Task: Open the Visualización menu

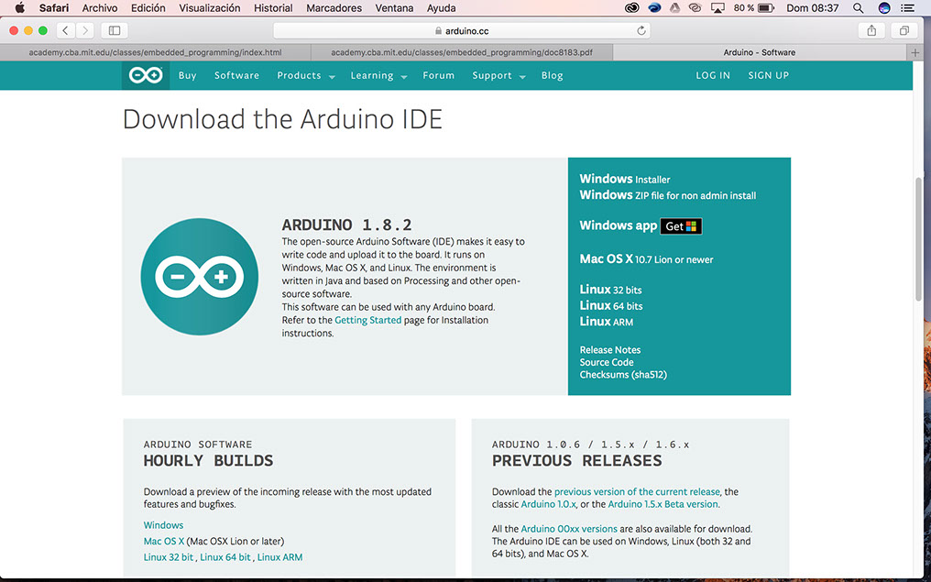Action: click(x=210, y=7)
